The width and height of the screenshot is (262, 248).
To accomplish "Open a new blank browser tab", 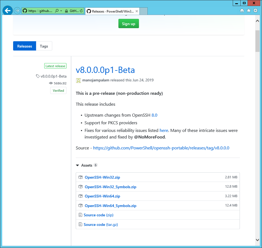I will click(143, 11).
